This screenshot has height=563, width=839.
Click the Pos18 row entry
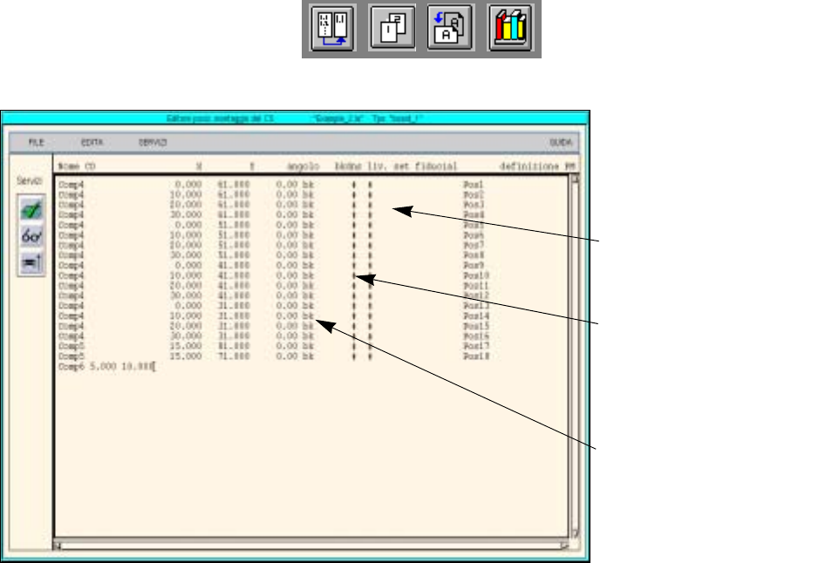pos(273,356)
